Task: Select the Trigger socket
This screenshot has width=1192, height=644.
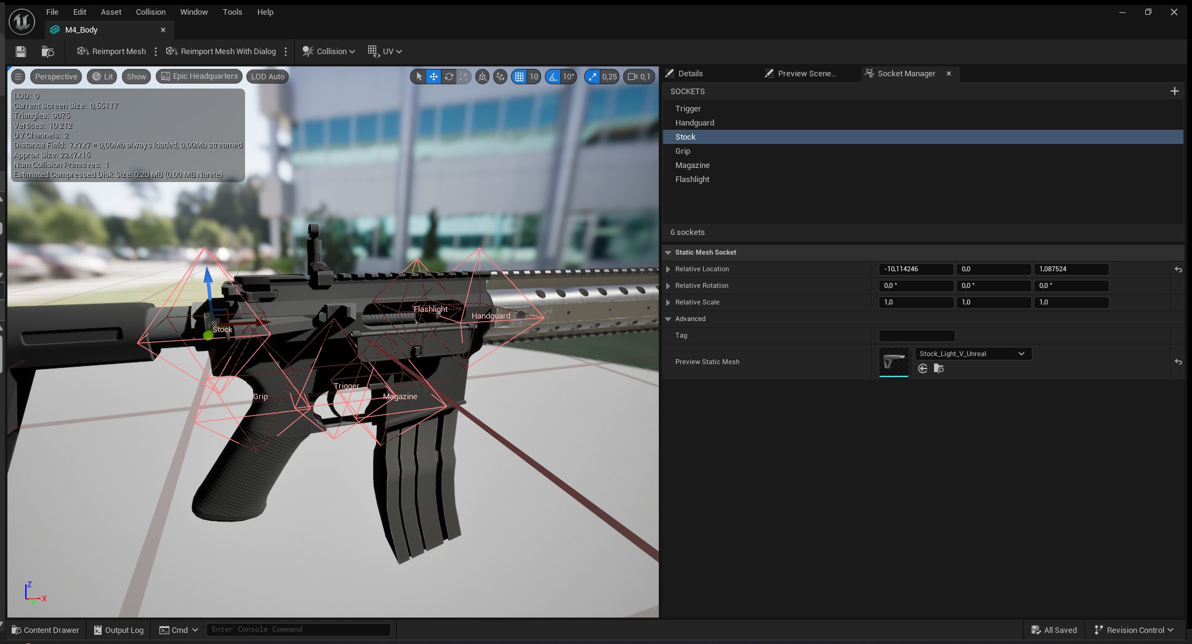Action: [923, 108]
